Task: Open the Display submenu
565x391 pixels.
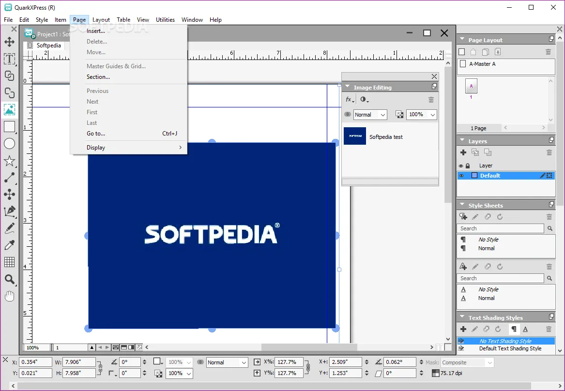Action: pos(129,147)
